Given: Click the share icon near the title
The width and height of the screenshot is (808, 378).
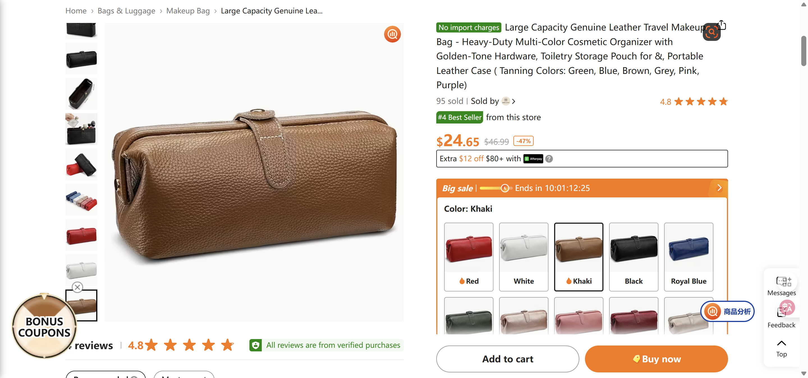Looking at the screenshot, I should 721,24.
